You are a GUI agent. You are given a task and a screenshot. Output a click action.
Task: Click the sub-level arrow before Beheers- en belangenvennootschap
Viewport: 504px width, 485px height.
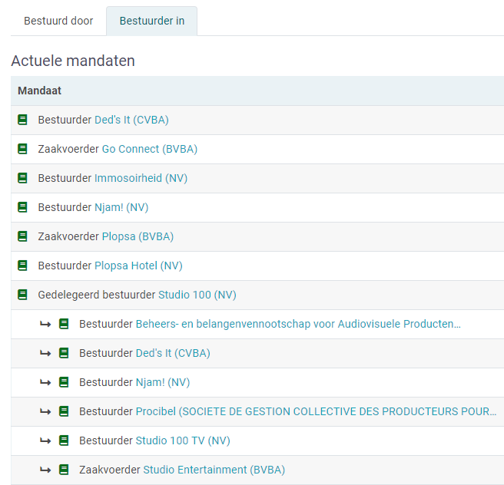[x=45, y=324]
